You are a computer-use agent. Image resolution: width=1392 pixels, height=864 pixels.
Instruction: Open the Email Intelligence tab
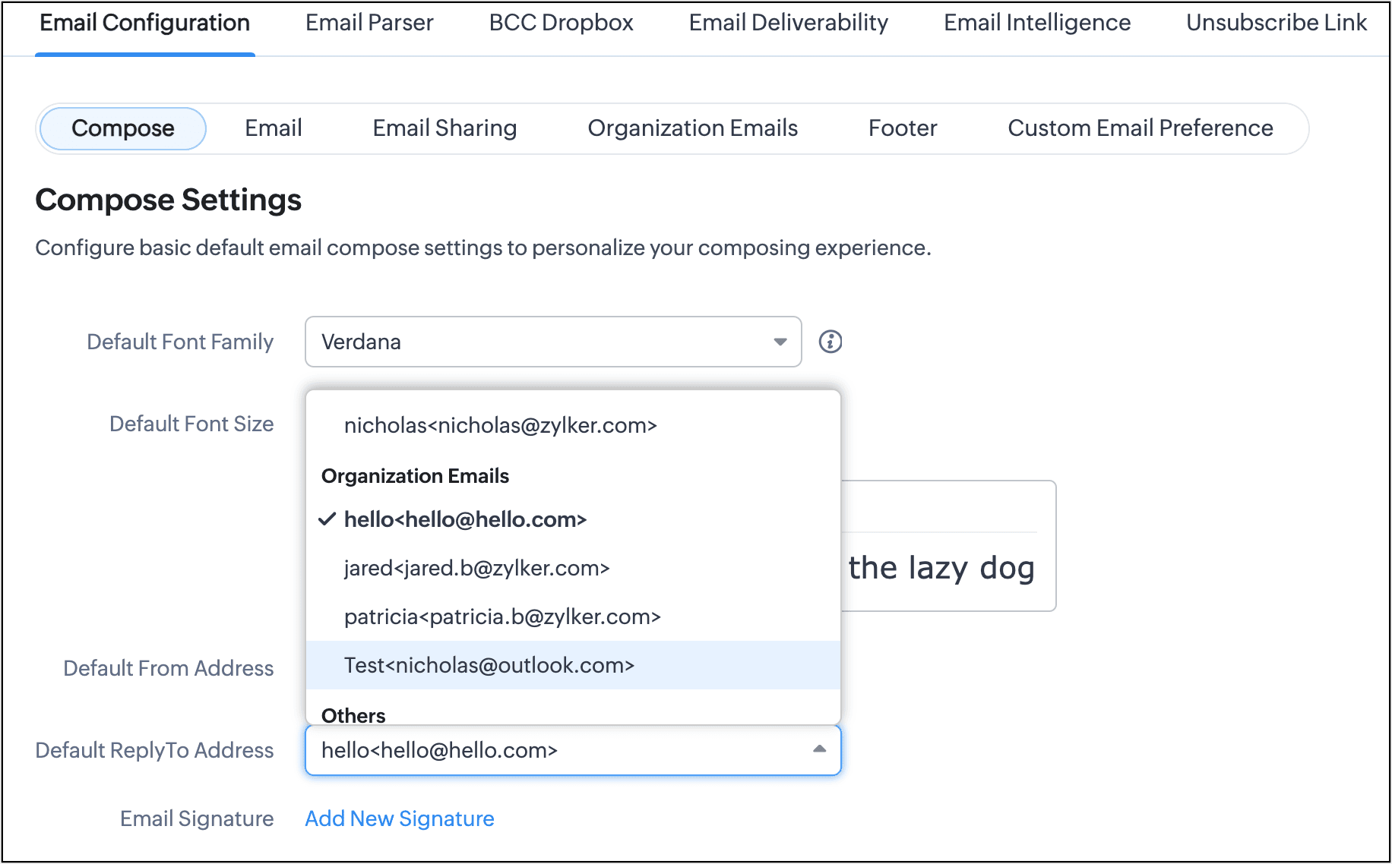point(1036,23)
